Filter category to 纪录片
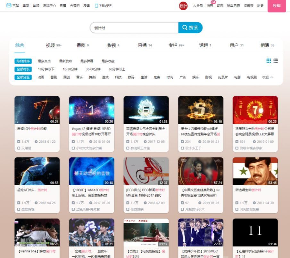290x258 pixels. pyautogui.click(x=223, y=77)
